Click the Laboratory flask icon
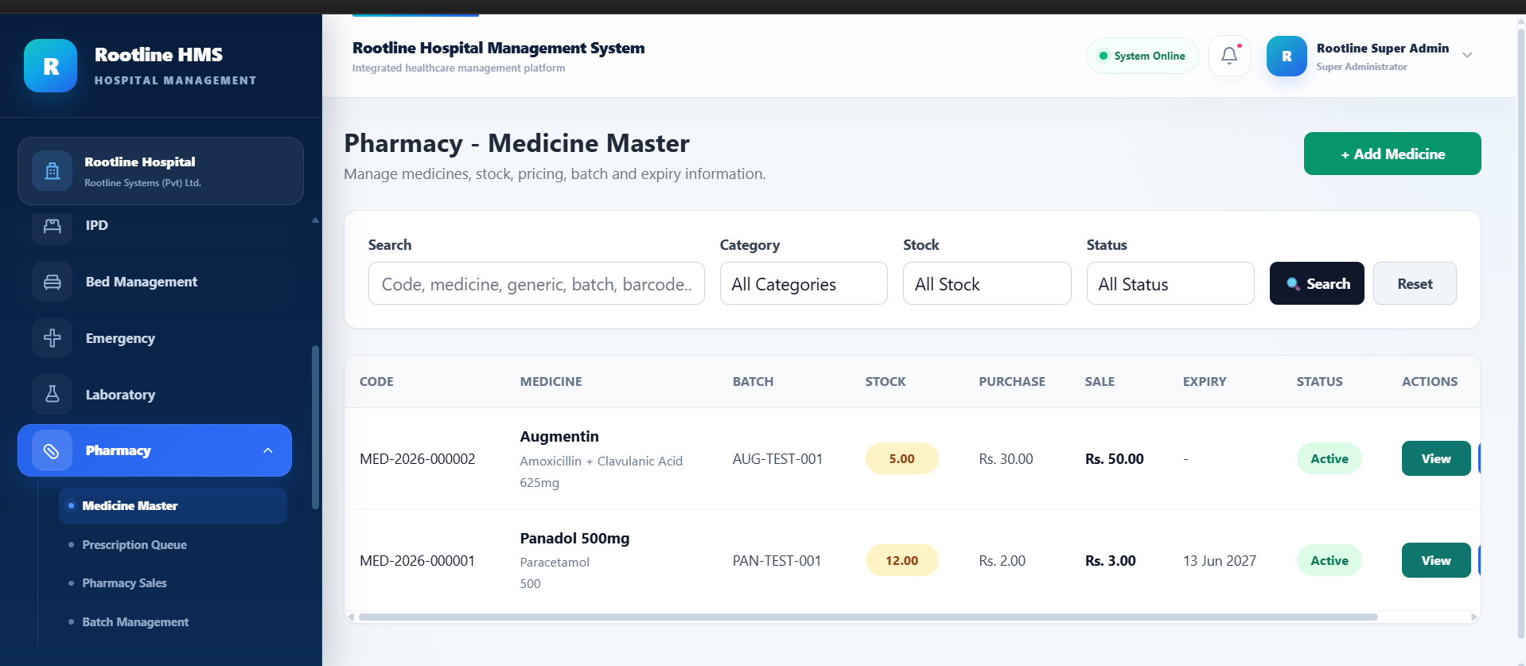The height and width of the screenshot is (666, 1526). click(53, 395)
